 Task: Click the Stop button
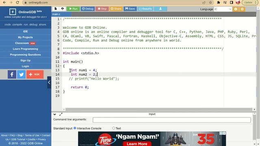(102, 9)
